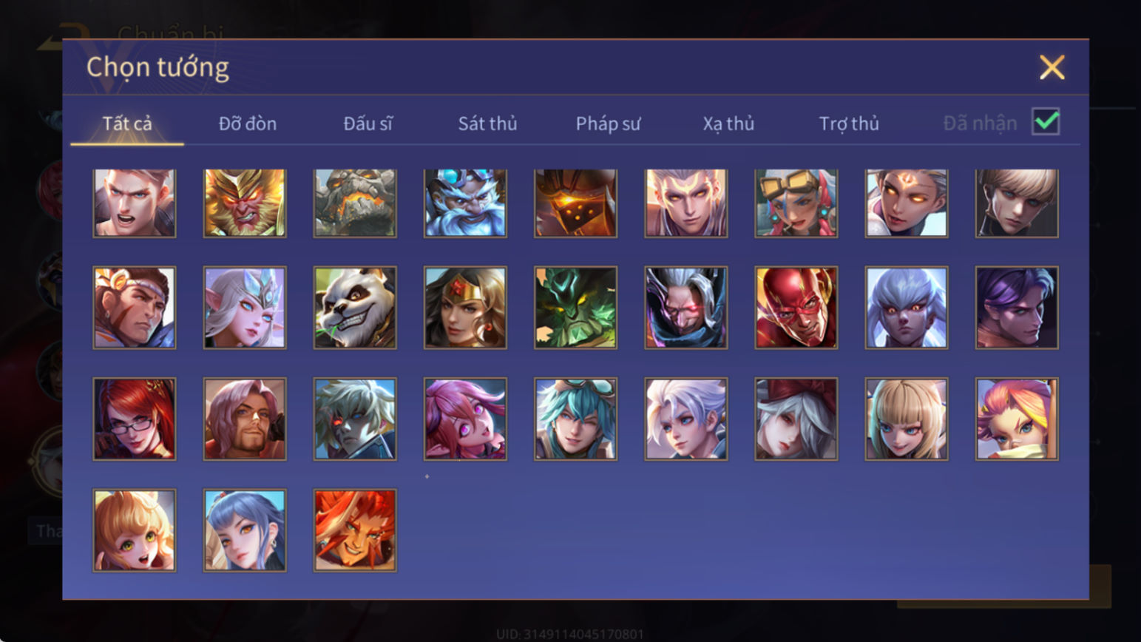Choose the Flash red-masked hero portrait

[x=796, y=308]
